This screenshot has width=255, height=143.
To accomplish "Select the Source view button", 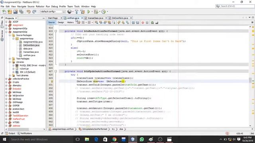I will coord(51,22).
